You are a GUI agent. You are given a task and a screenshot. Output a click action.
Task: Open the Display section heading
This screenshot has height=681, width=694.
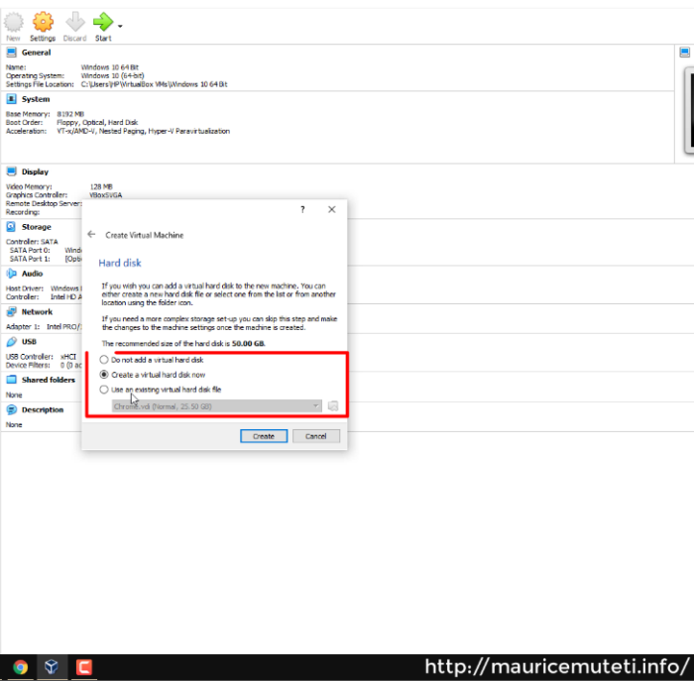[x=35, y=171]
